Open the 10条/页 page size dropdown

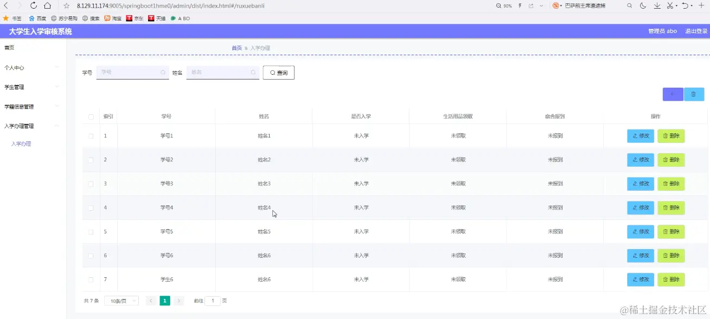[121, 301]
